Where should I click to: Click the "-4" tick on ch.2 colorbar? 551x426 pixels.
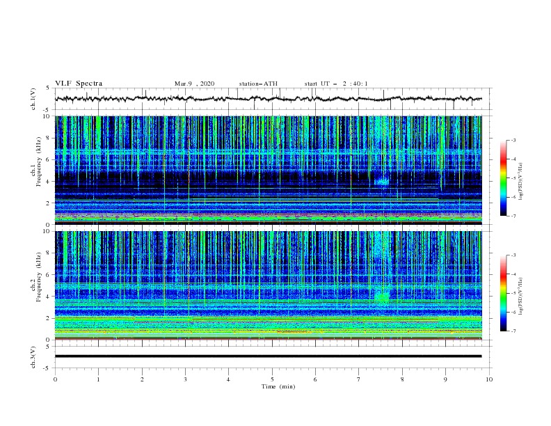[513, 274]
